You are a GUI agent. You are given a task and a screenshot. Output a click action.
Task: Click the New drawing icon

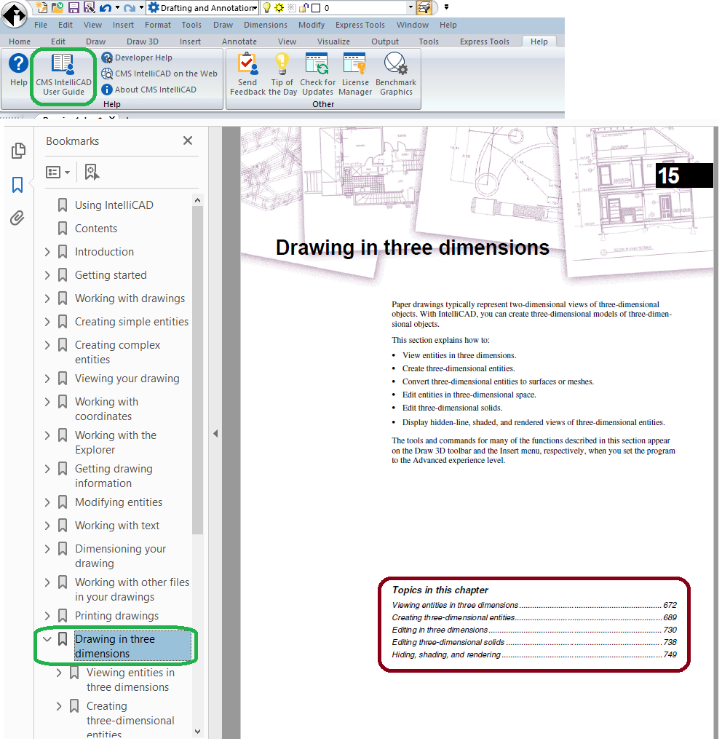(42, 7)
